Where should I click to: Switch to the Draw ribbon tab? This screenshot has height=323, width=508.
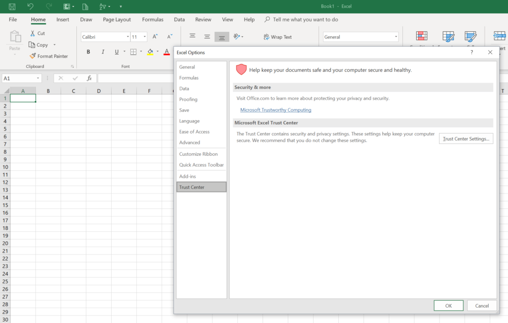pos(86,19)
